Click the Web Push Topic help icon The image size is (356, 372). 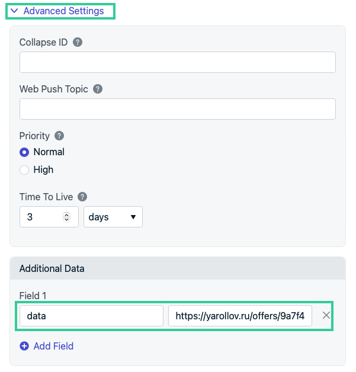(x=98, y=89)
